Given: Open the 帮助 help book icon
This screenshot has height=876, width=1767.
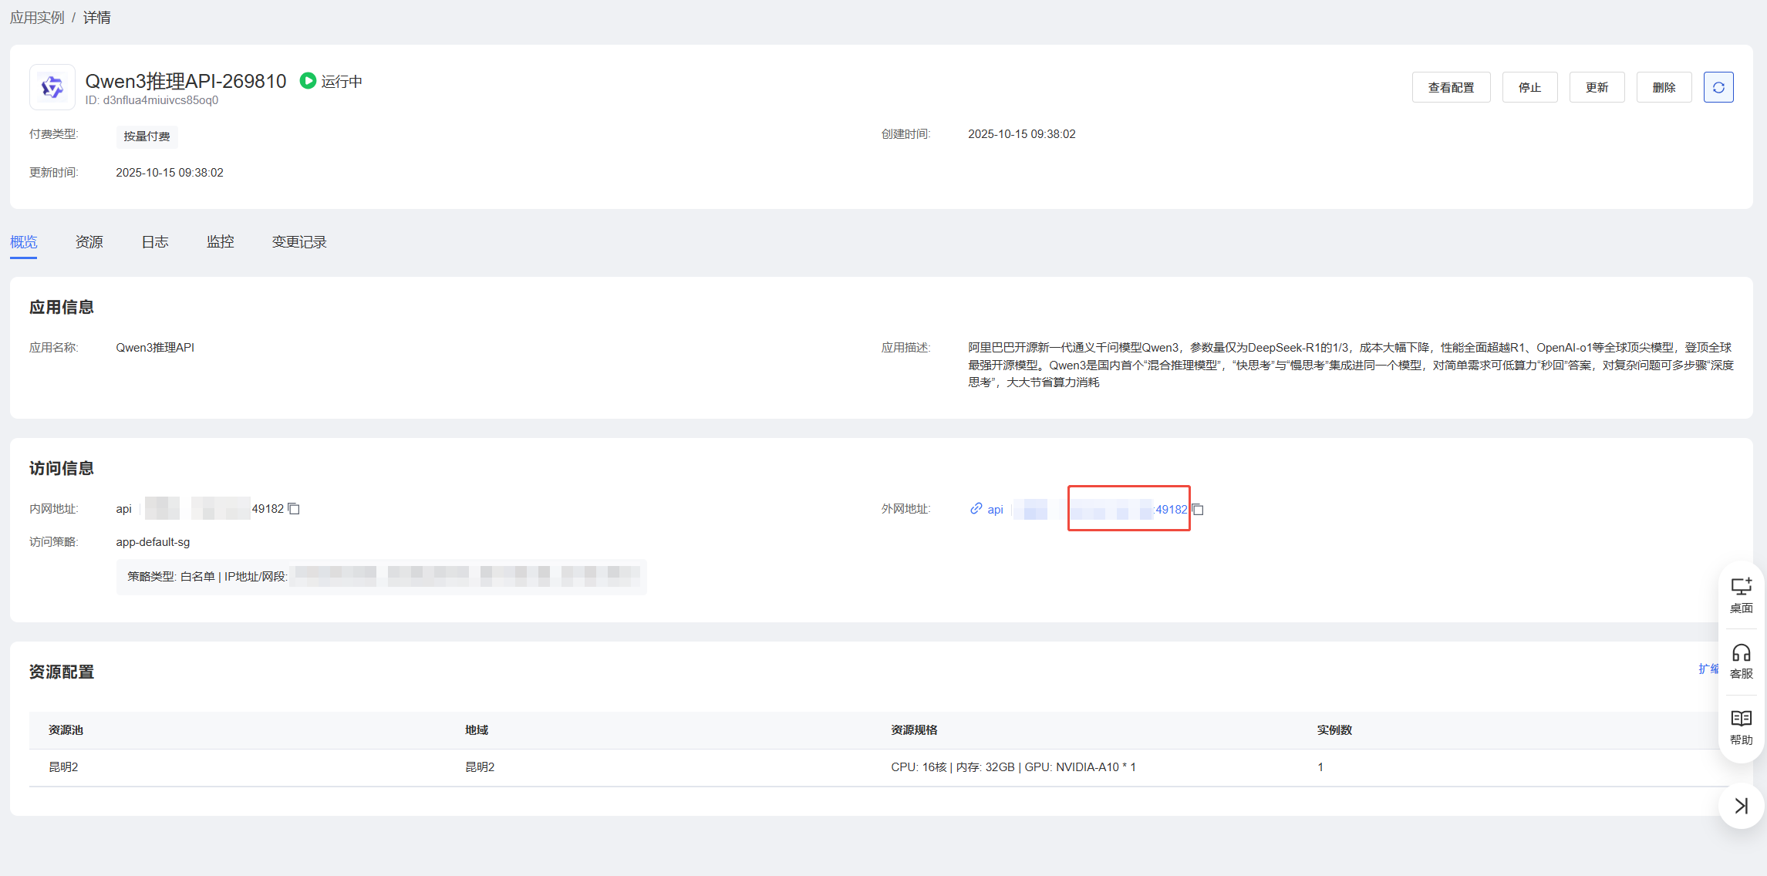Looking at the screenshot, I should (x=1741, y=727).
